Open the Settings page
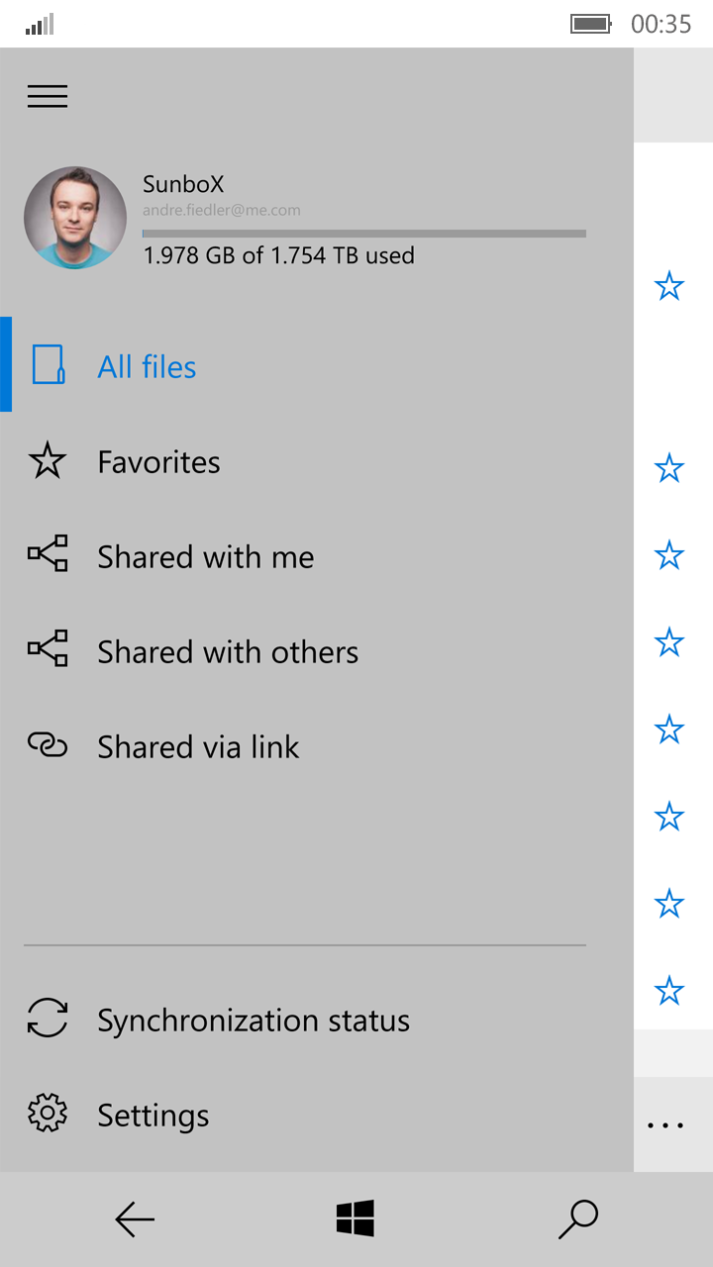 (x=153, y=1116)
